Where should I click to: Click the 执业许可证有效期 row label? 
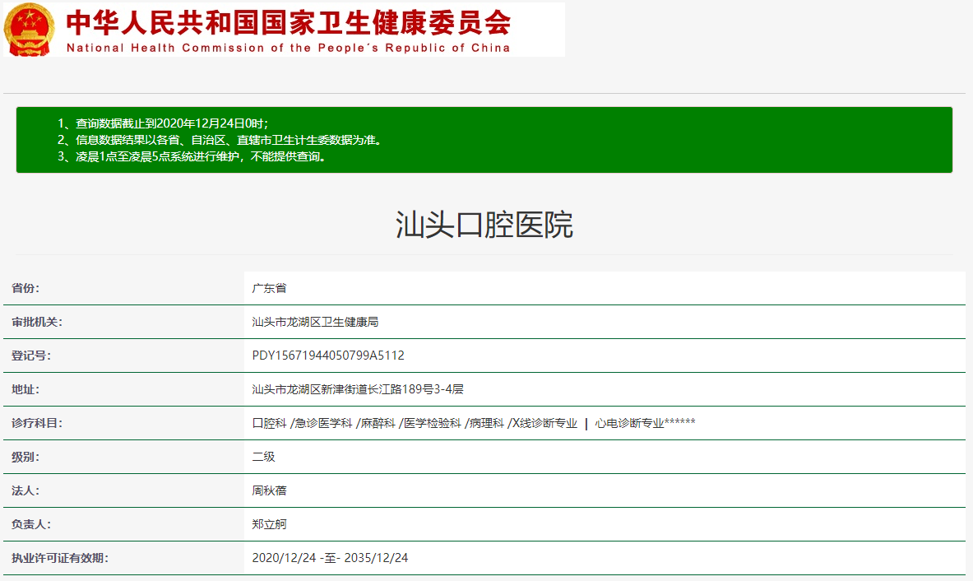click(x=60, y=559)
